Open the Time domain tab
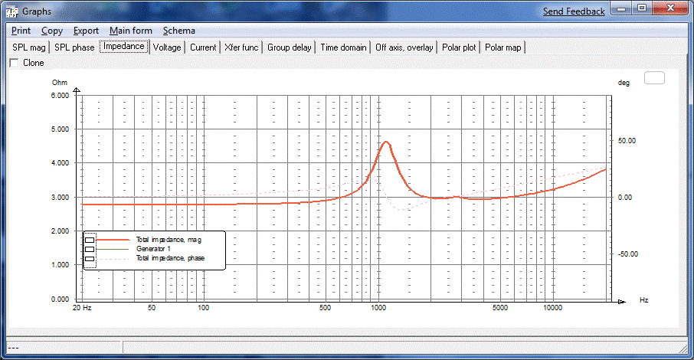 pos(343,47)
